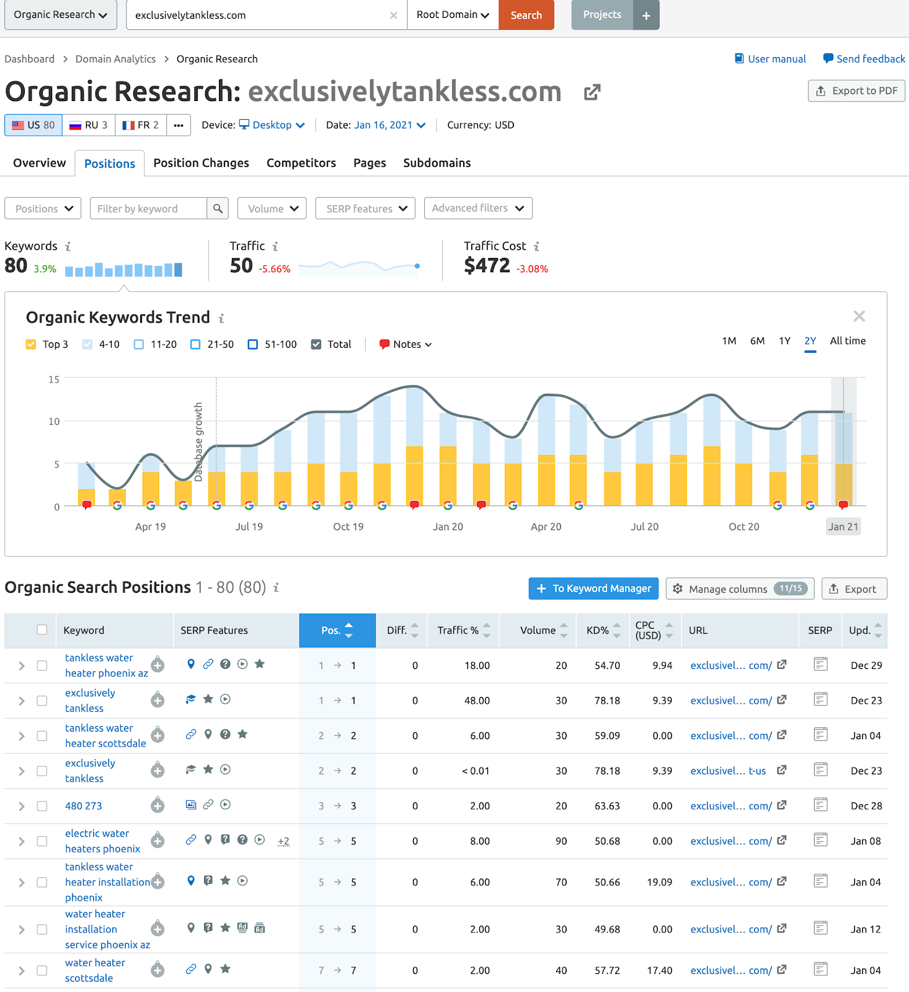The image size is (909, 992).
Task: Click the magnifier icon in the keyword filter
Action: click(218, 208)
